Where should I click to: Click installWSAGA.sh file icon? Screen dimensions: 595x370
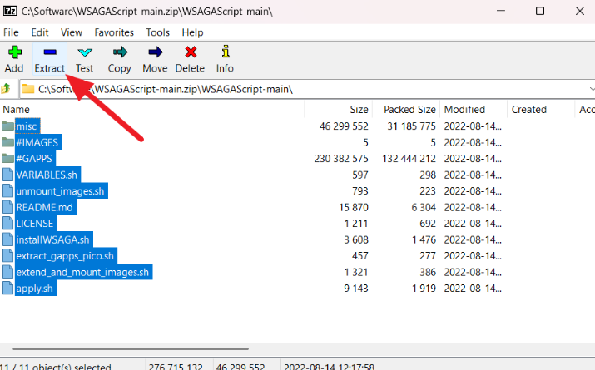pos(7,239)
